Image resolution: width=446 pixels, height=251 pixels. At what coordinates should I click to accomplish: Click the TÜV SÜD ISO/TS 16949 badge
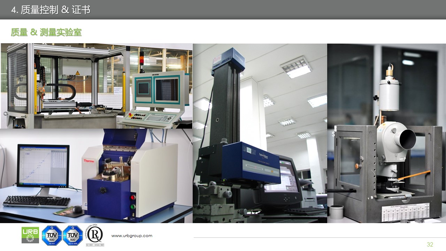tap(73, 236)
